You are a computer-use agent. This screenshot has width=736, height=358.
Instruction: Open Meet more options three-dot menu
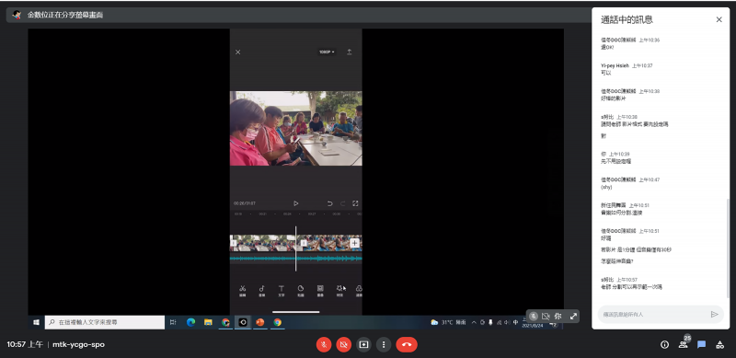click(x=384, y=344)
